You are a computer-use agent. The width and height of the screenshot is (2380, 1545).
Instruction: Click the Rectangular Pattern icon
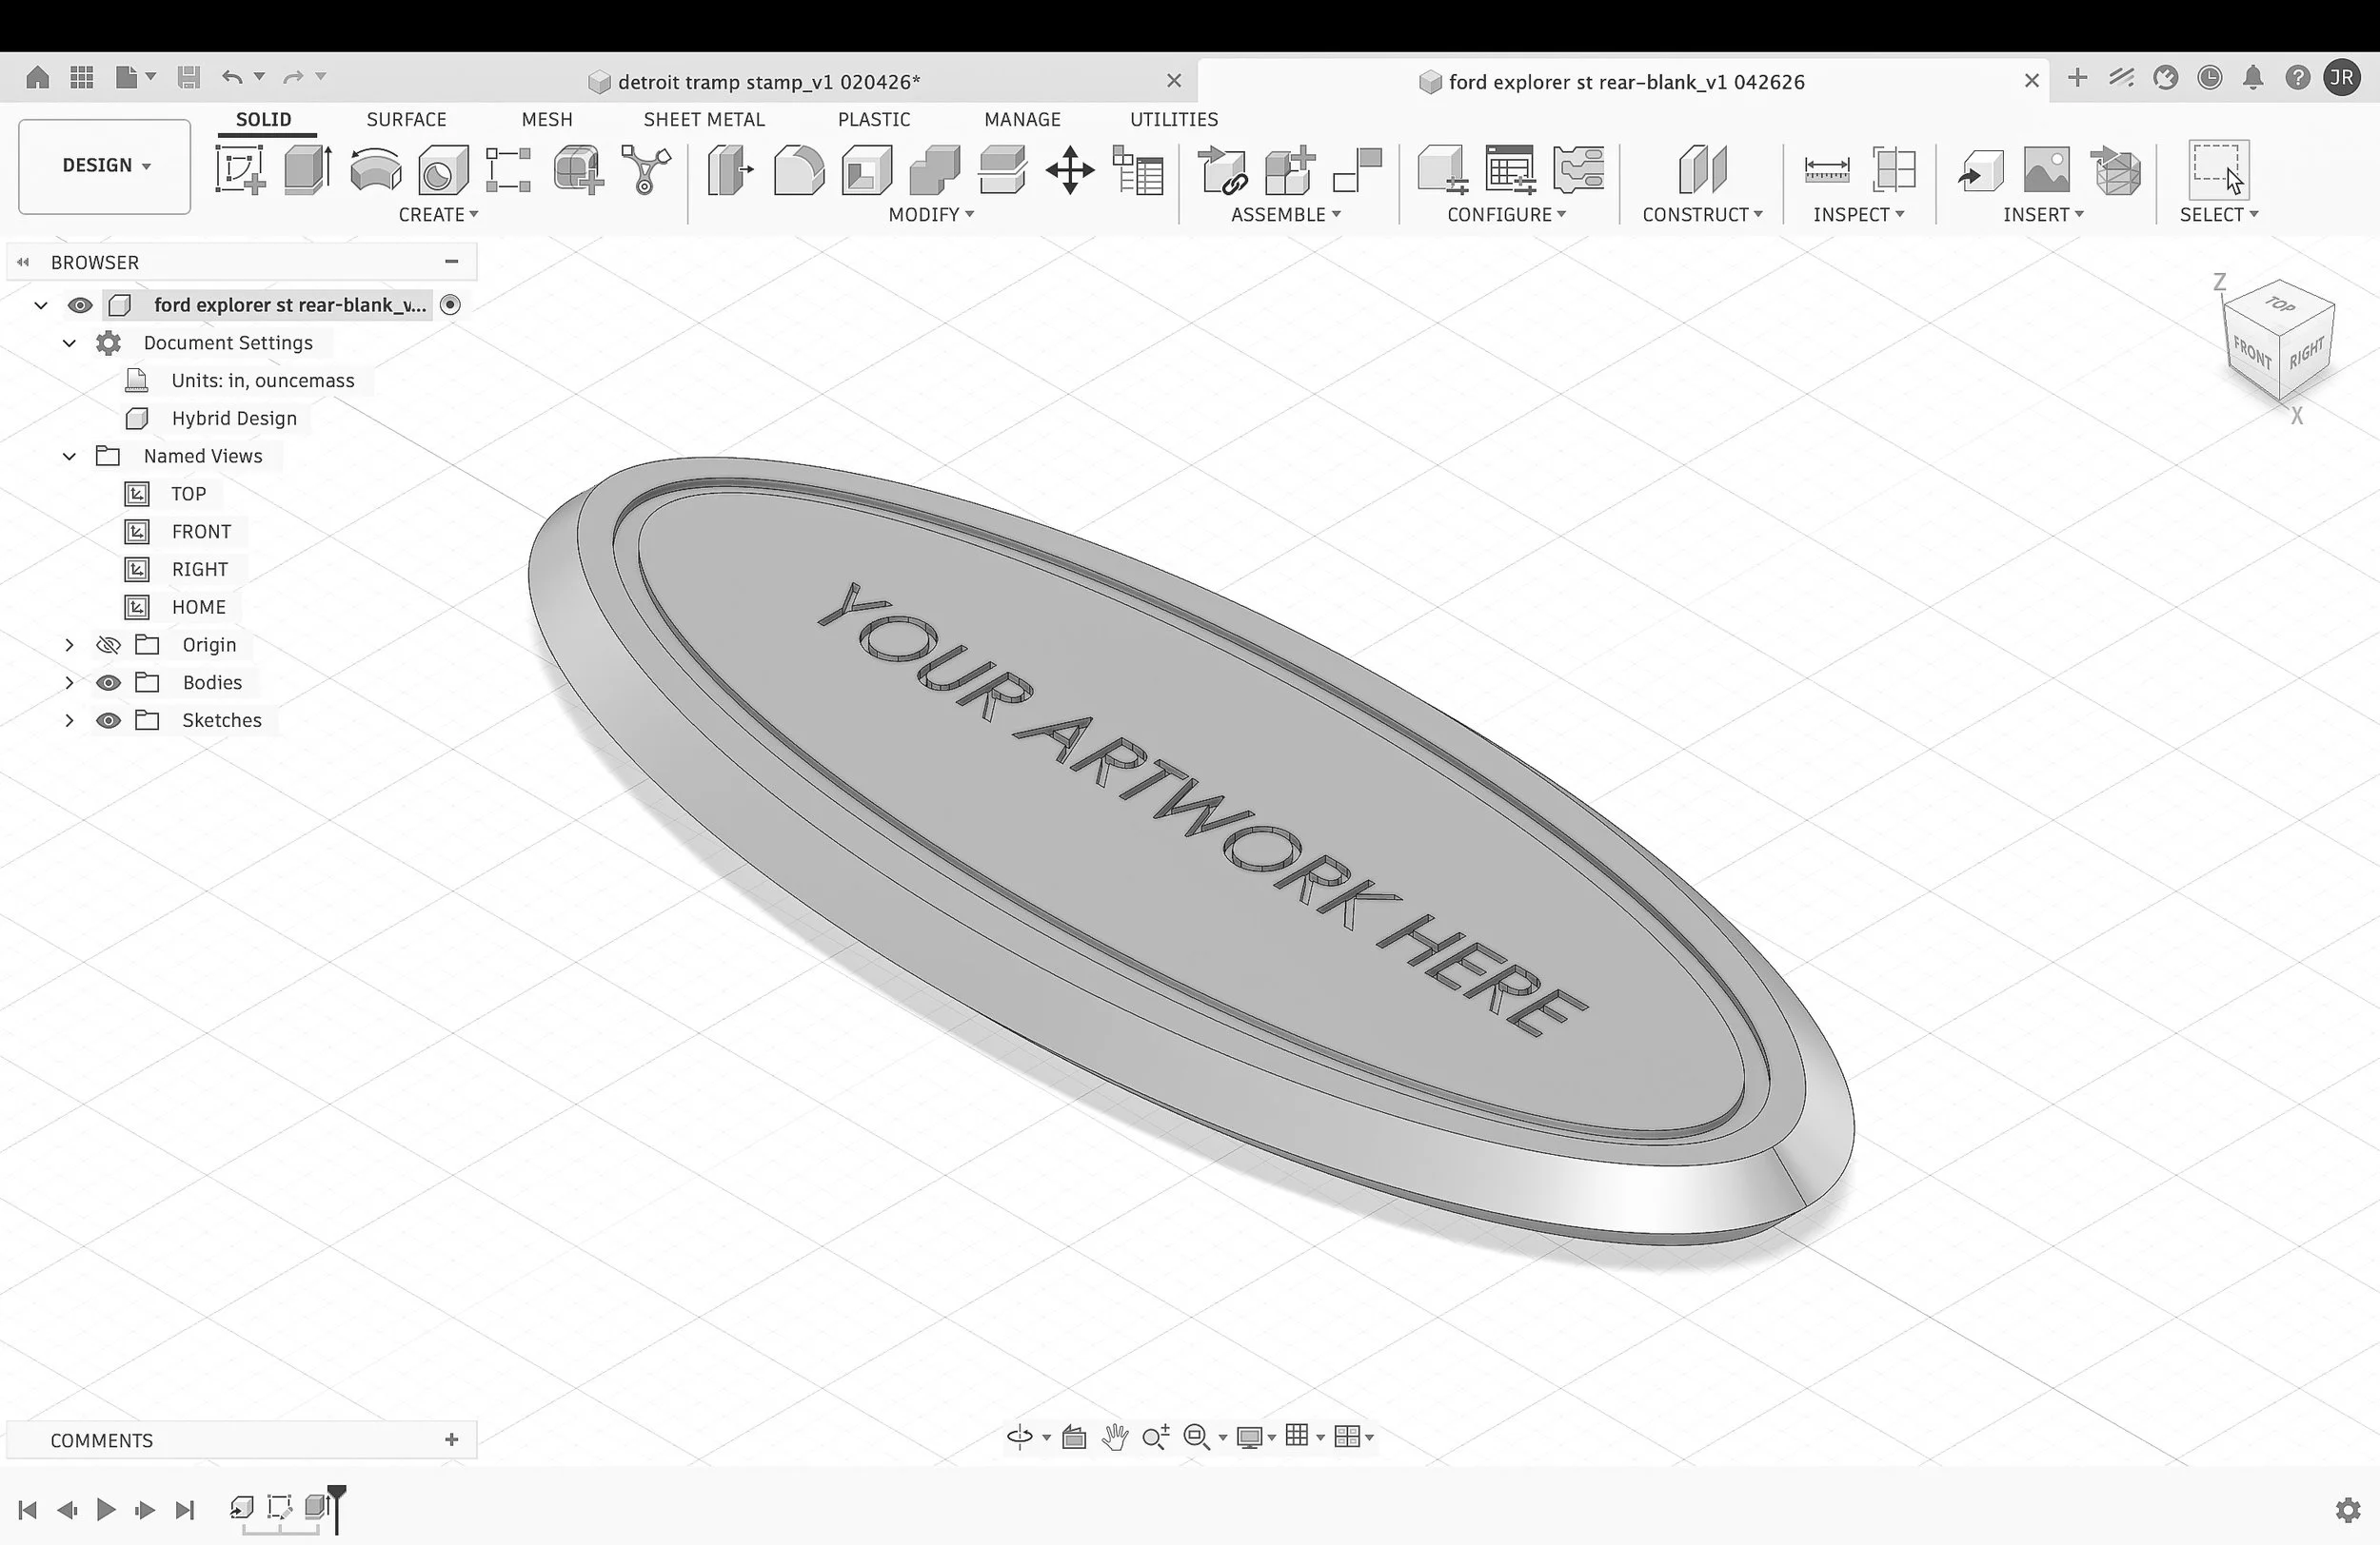[508, 169]
